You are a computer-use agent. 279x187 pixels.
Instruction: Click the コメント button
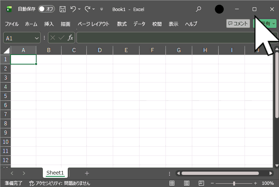click(x=238, y=23)
